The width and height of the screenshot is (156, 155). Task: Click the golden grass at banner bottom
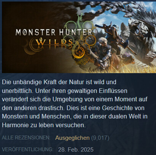[x=127, y=69]
